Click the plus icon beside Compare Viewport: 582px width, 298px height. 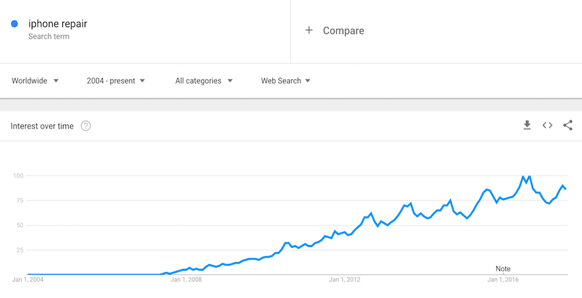tap(309, 30)
